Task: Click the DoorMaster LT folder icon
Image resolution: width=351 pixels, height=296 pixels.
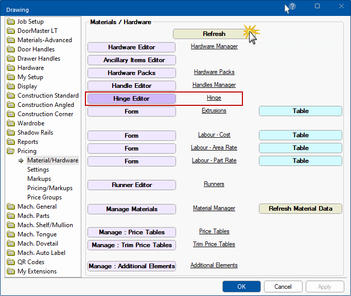Action: pyautogui.click(x=10, y=31)
